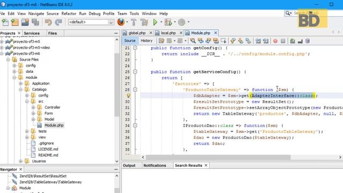Toggle Rectangular Selection icon
Viewport: 343px width, 193px height.
(223, 41)
